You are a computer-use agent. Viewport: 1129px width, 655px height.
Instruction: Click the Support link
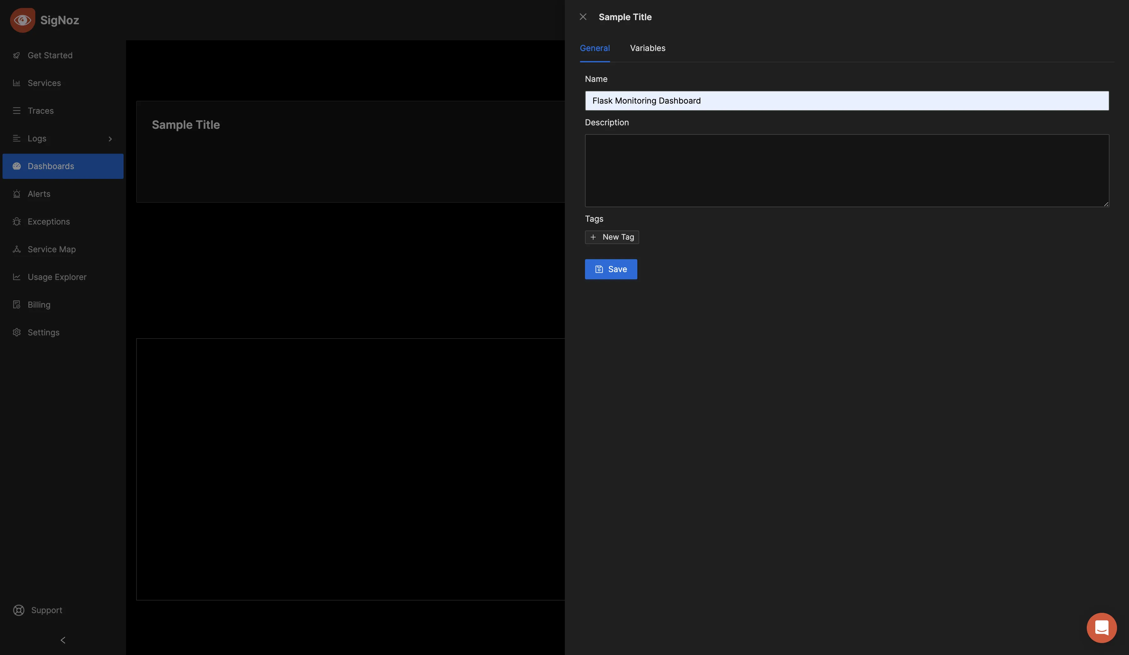(47, 610)
